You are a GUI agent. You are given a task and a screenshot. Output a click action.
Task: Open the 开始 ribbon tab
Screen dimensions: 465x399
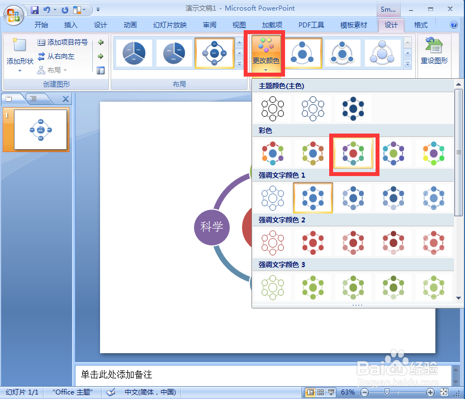pos(41,25)
